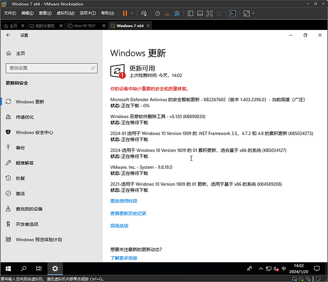
Task: Open the power options dropdown arrow beside the pause icon
Action: pos(132,14)
